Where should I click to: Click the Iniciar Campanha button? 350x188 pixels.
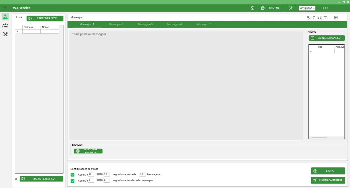pyautogui.click(x=328, y=180)
